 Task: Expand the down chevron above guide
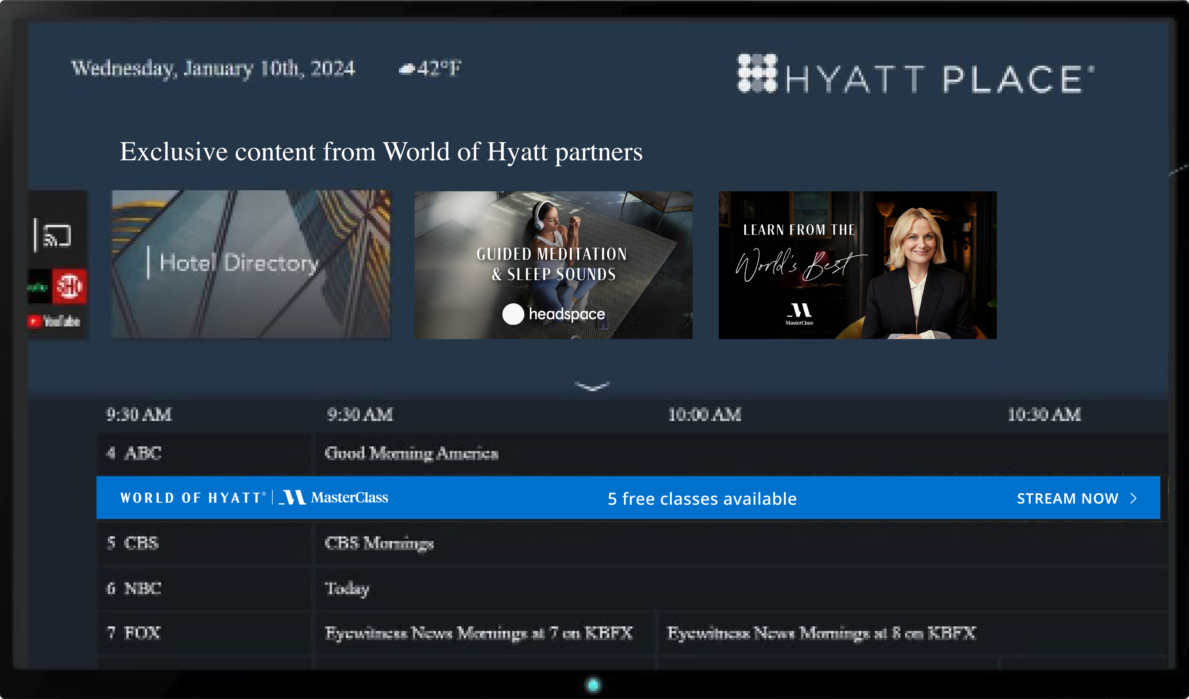pos(593,386)
